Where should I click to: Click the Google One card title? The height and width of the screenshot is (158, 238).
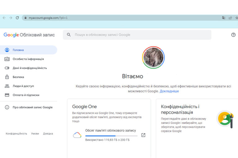point(84,106)
